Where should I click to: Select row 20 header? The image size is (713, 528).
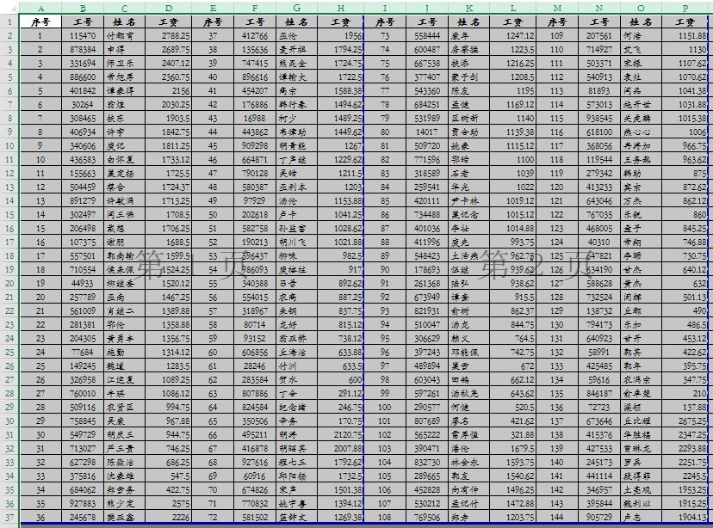click(9, 284)
